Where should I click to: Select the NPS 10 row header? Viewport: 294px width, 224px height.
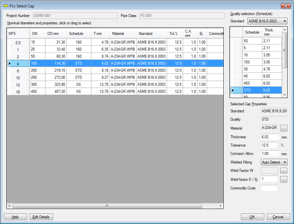18,77
